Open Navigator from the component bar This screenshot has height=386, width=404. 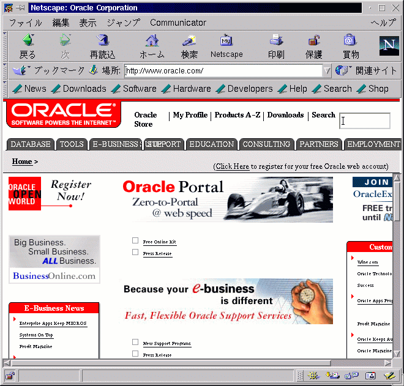[313, 376]
